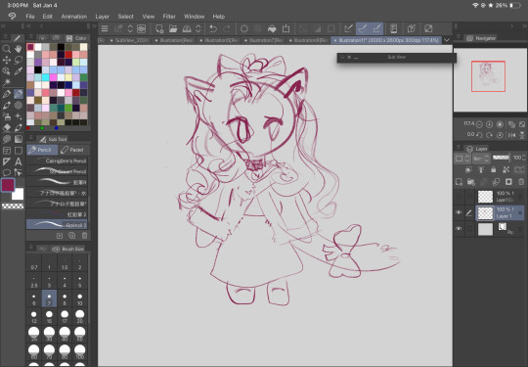Select brush size 20
Viewport: 528px width, 367px height.
[x=80, y=316]
